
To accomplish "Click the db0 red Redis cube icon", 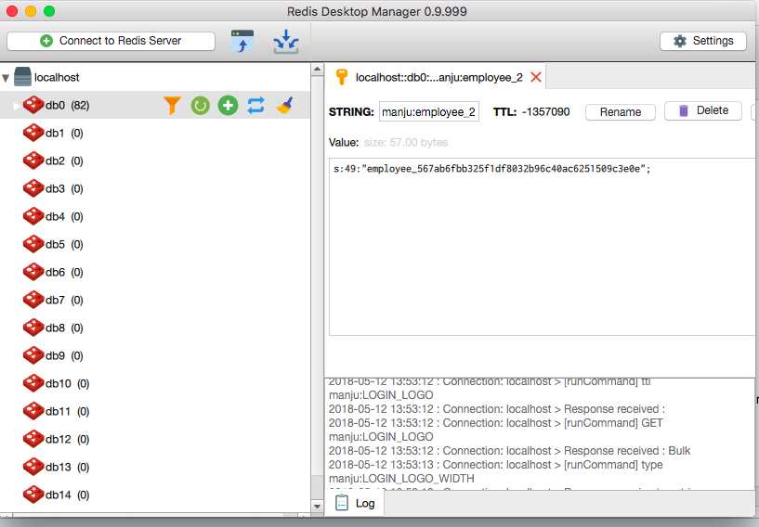I will [x=33, y=105].
